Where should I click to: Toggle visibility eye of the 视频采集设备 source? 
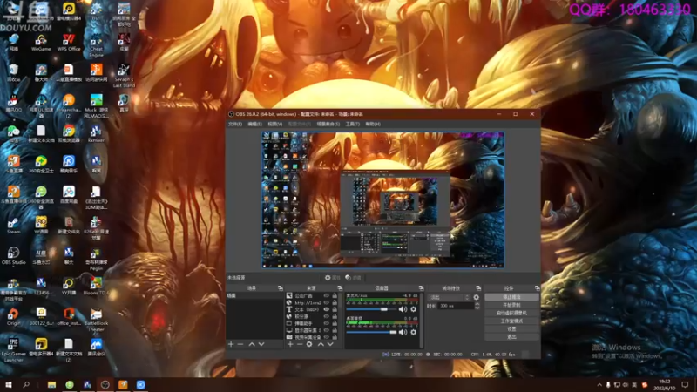(x=326, y=337)
